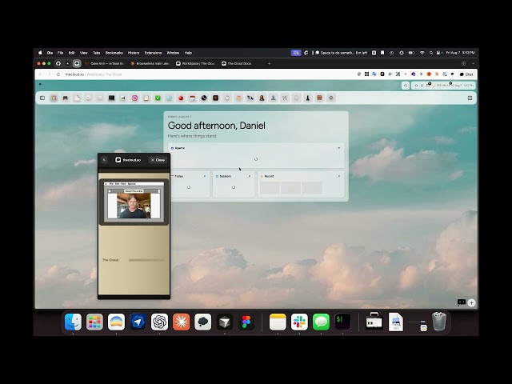Open the game controller app in the workspace toolbar
This screenshot has width=512, height=384.
pyautogui.click(x=66, y=98)
